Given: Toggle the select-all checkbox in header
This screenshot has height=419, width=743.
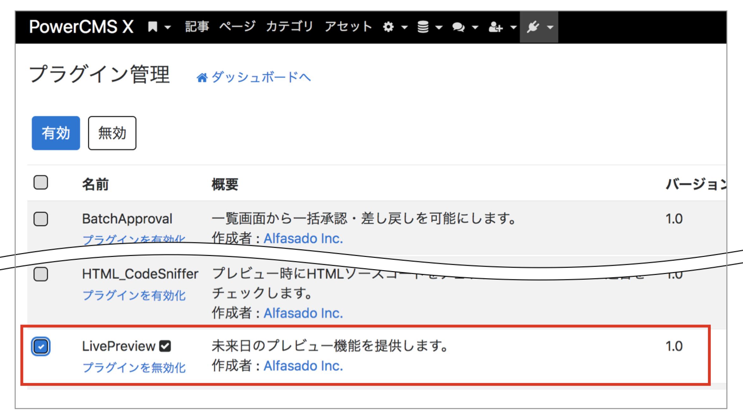Looking at the screenshot, I should [x=40, y=183].
